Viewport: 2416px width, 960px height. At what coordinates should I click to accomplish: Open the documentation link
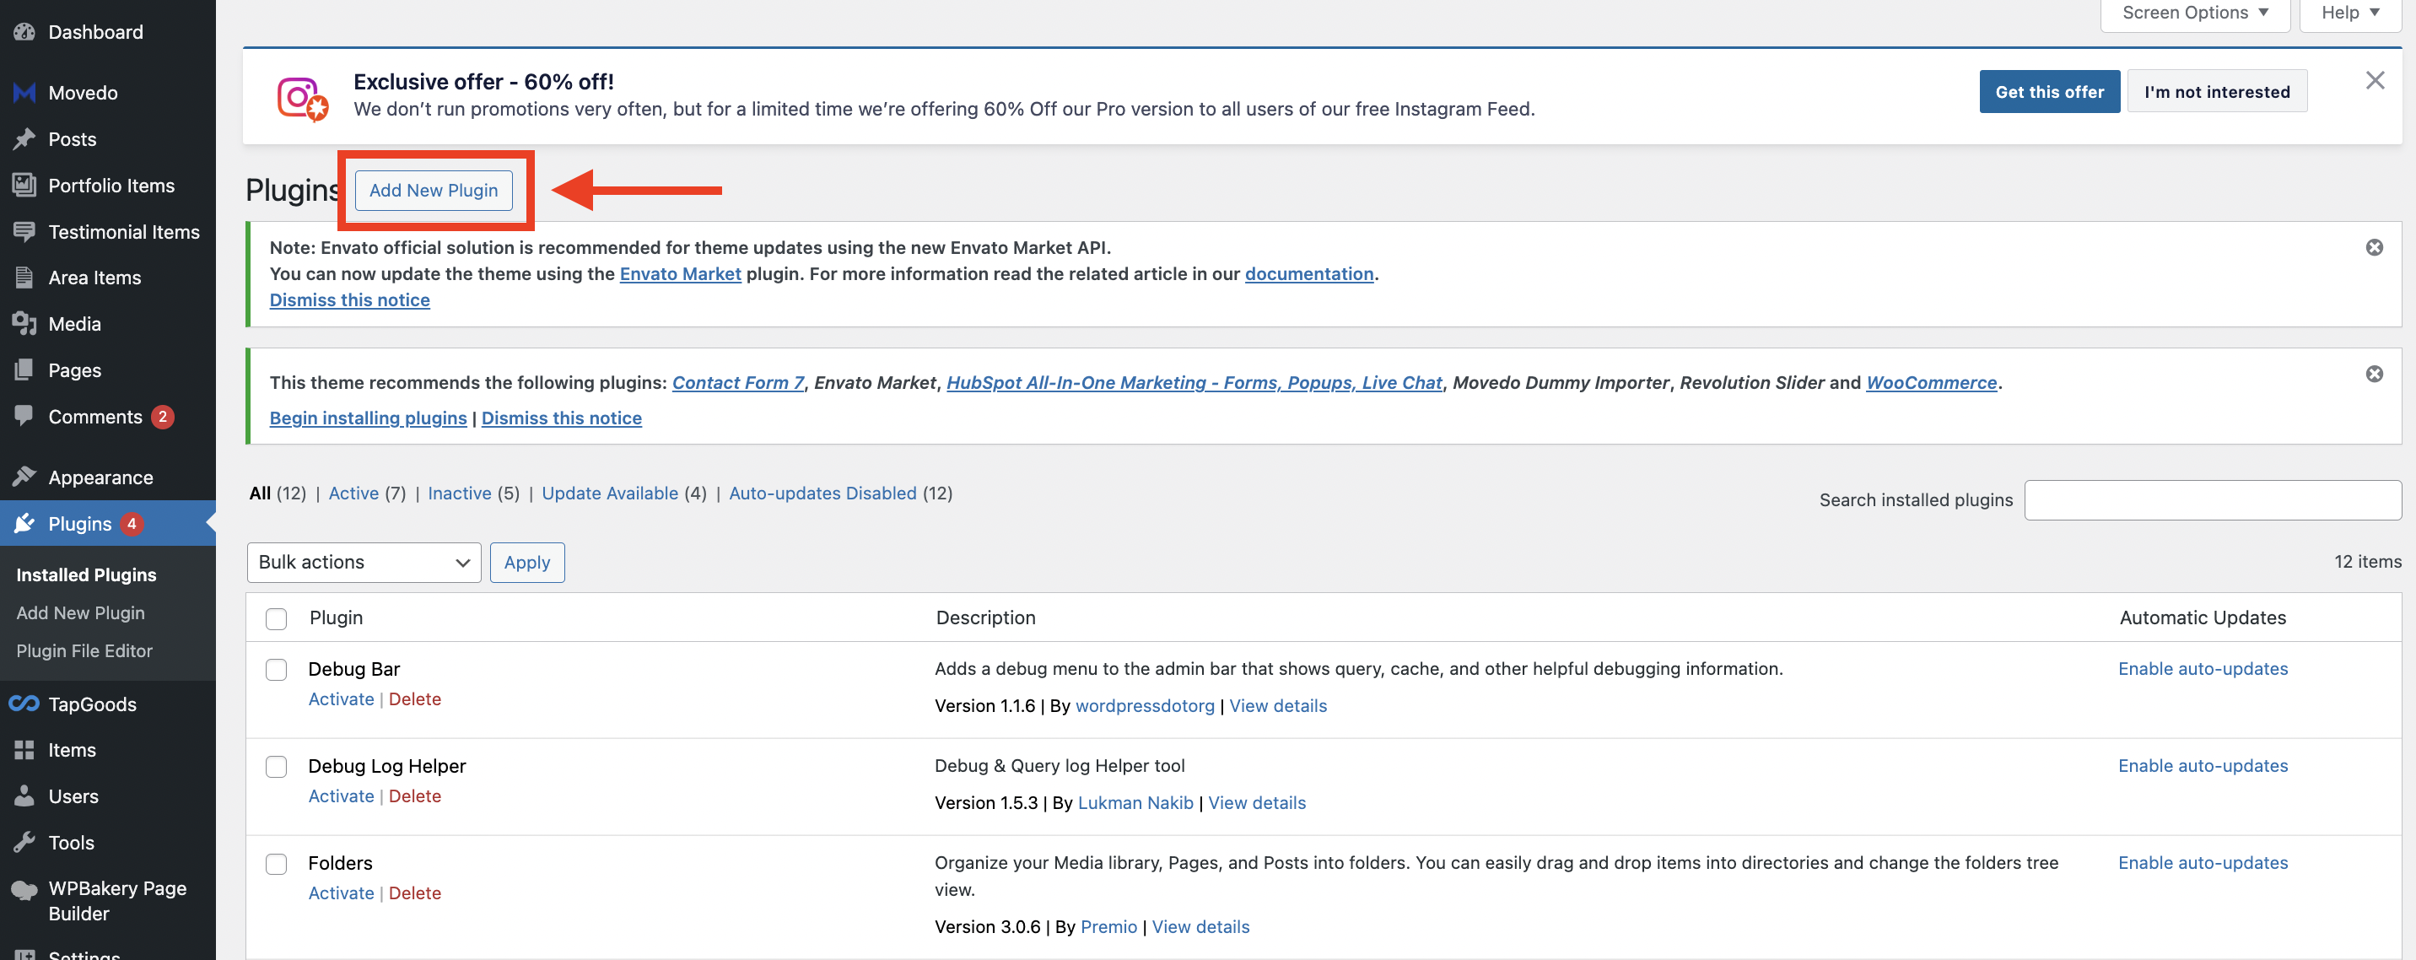coord(1308,274)
